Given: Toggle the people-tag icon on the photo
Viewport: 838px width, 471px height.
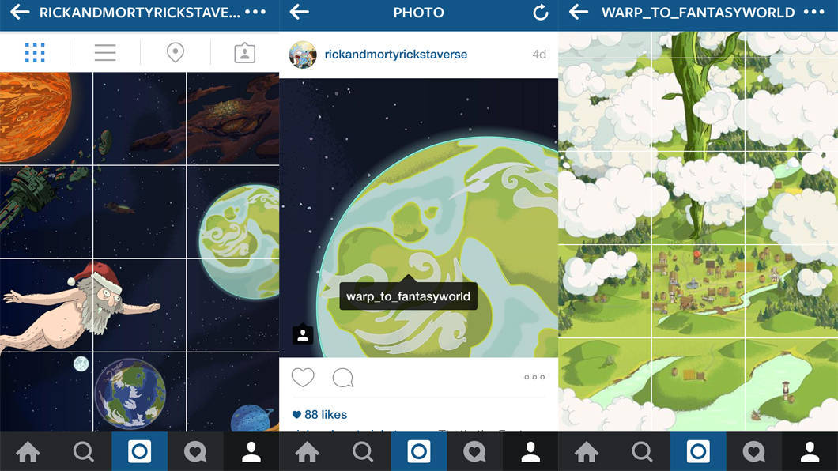Looking at the screenshot, I should click(x=303, y=333).
